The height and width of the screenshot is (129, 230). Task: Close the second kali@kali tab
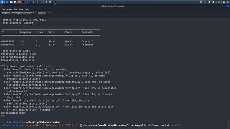(49, 13)
